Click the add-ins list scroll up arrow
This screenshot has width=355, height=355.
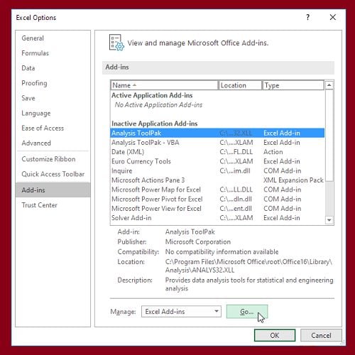point(329,85)
